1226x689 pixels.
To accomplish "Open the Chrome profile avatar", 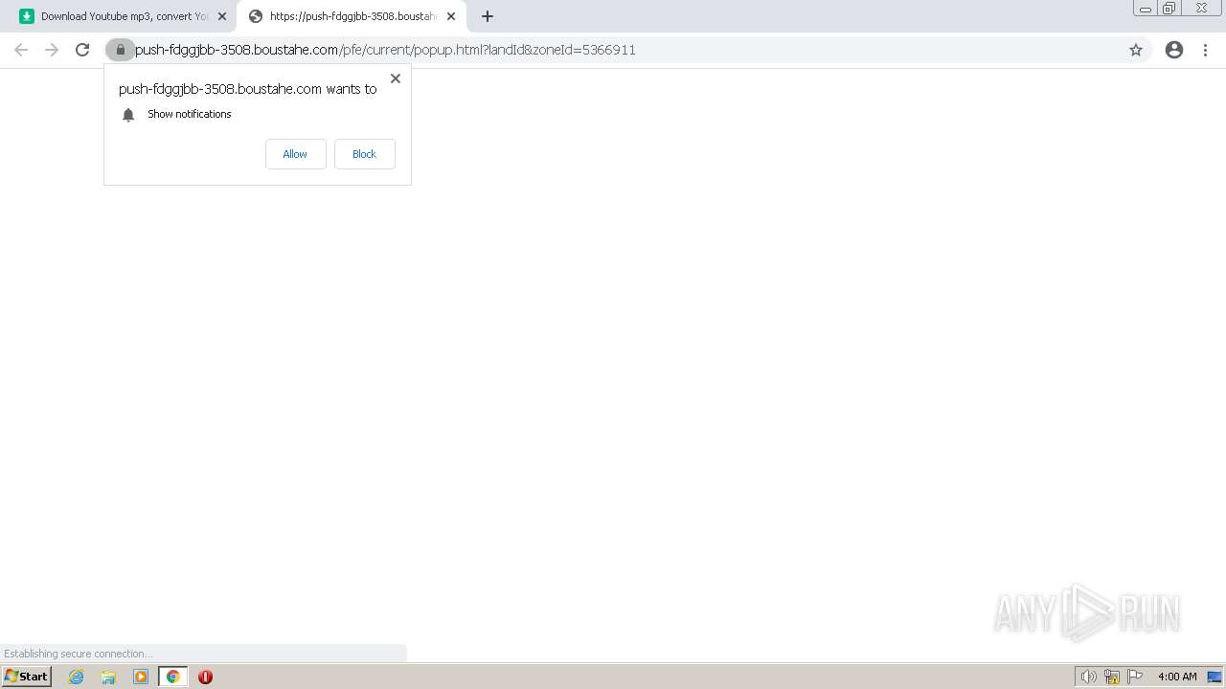I will pos(1174,50).
